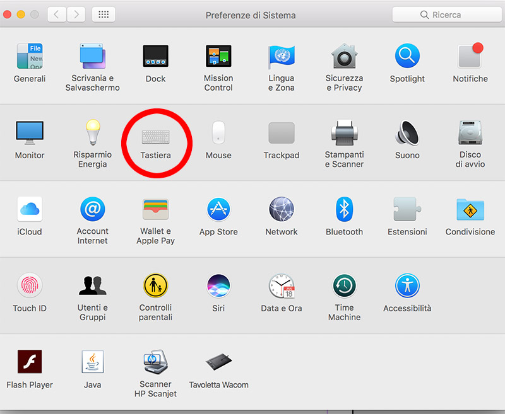Viewport: 505px width, 414px height.
Task: Go forward with the right arrow button
Action: click(76, 14)
